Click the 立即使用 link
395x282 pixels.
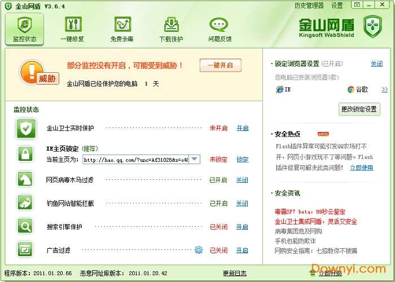[x=362, y=168]
